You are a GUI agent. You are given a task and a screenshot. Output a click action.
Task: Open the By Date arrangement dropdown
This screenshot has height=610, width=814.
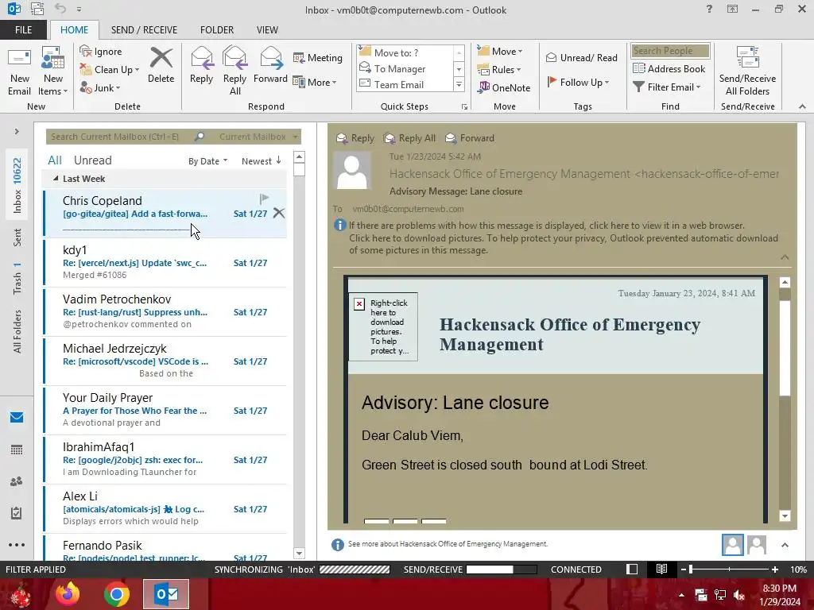pyautogui.click(x=207, y=161)
